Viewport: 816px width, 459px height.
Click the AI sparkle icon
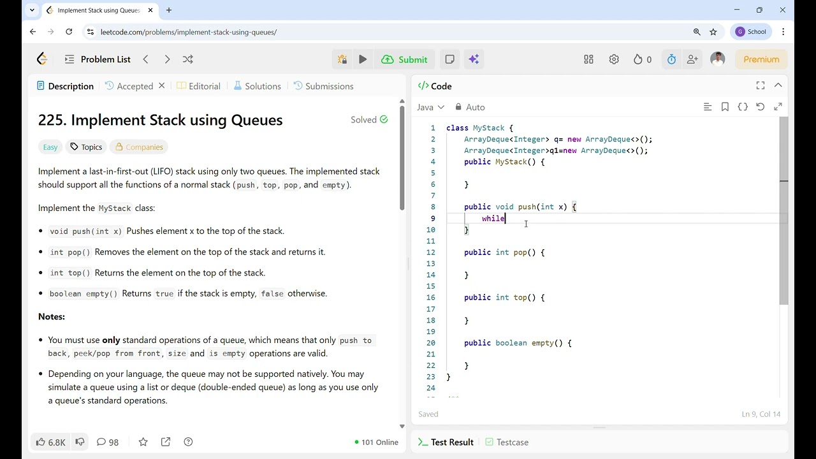(474, 59)
